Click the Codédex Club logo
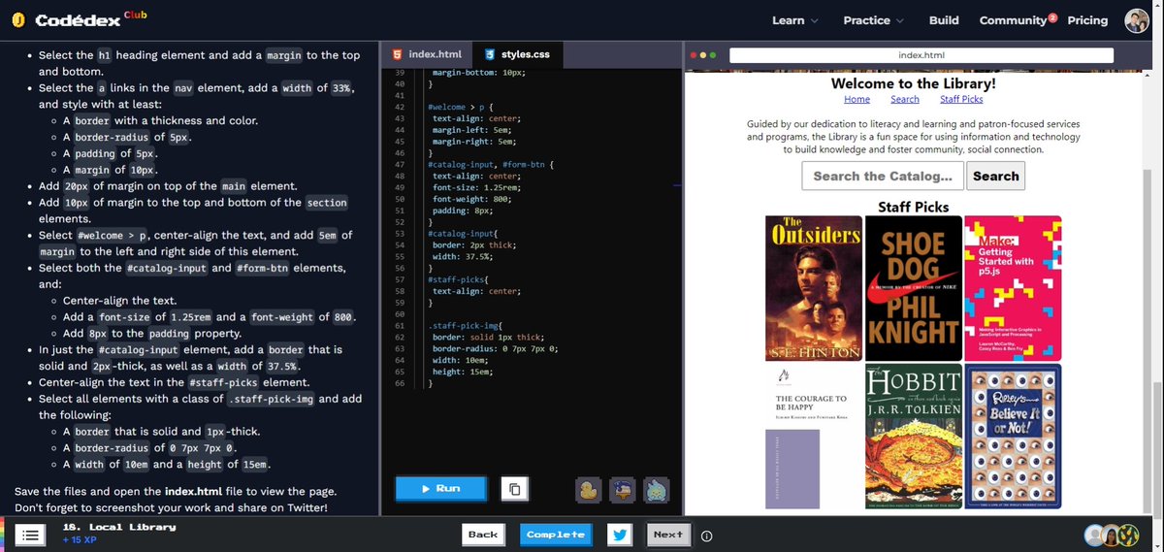1164x552 pixels. [79, 19]
